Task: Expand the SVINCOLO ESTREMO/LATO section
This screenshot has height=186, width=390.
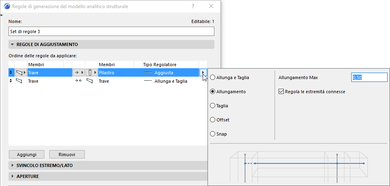Action: pos(108,165)
